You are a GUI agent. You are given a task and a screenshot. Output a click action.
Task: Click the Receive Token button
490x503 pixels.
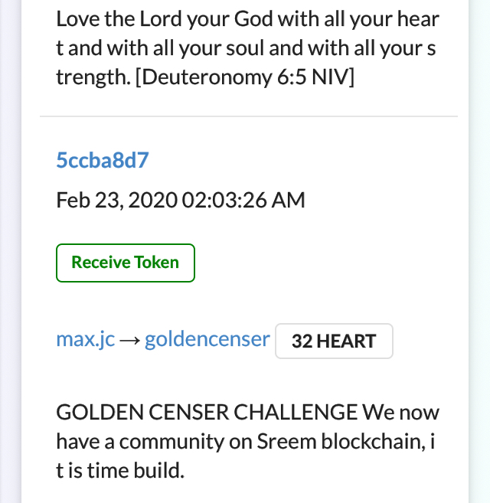click(126, 263)
